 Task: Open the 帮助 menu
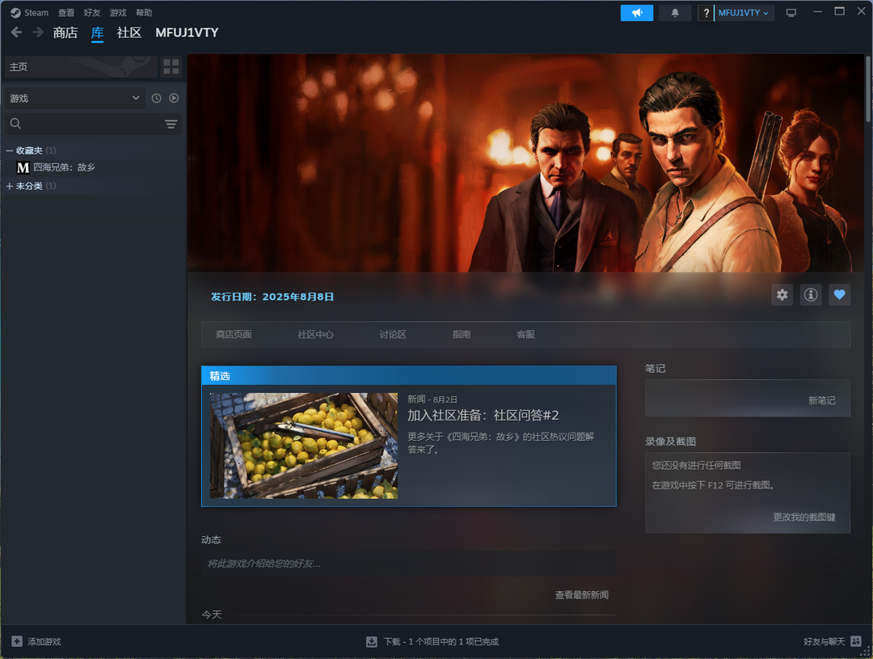point(144,12)
